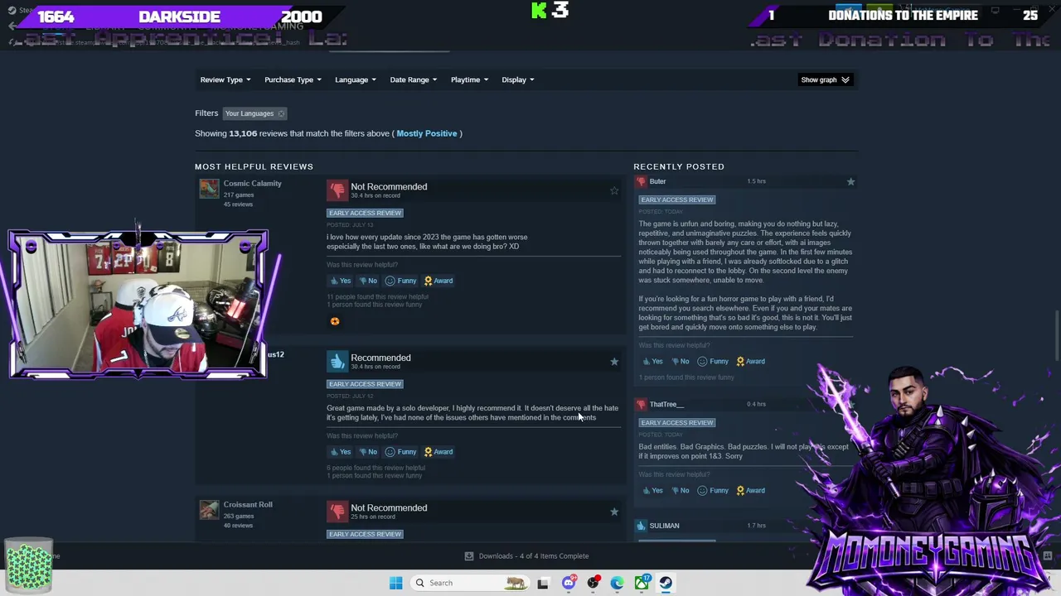Vote No on Buter's review
This screenshot has height=596, width=1061.
681,361
